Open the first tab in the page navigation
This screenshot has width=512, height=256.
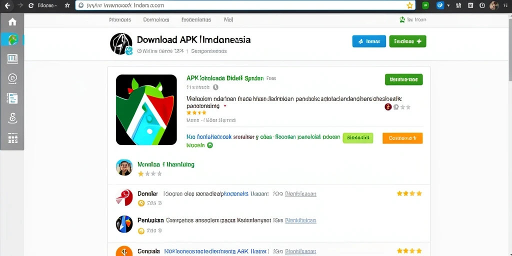tap(120, 19)
